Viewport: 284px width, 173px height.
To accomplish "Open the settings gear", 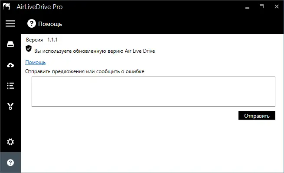I will [10, 142].
